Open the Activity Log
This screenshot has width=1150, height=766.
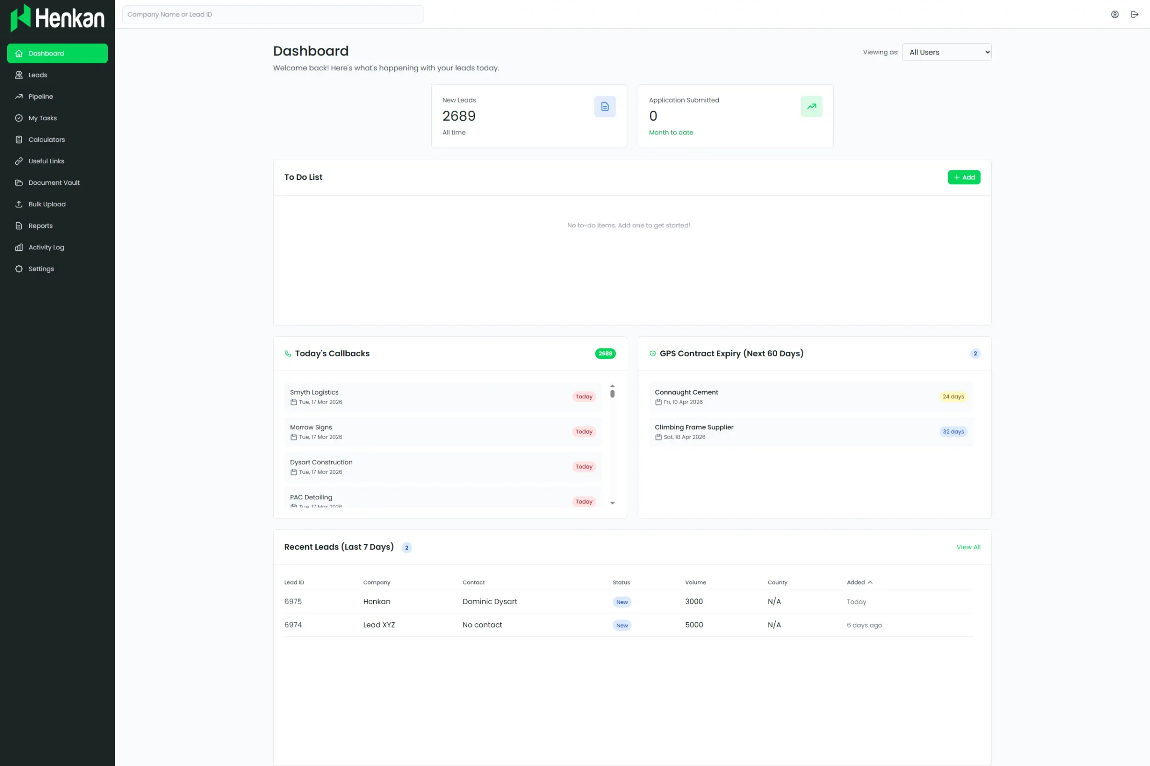click(x=46, y=247)
